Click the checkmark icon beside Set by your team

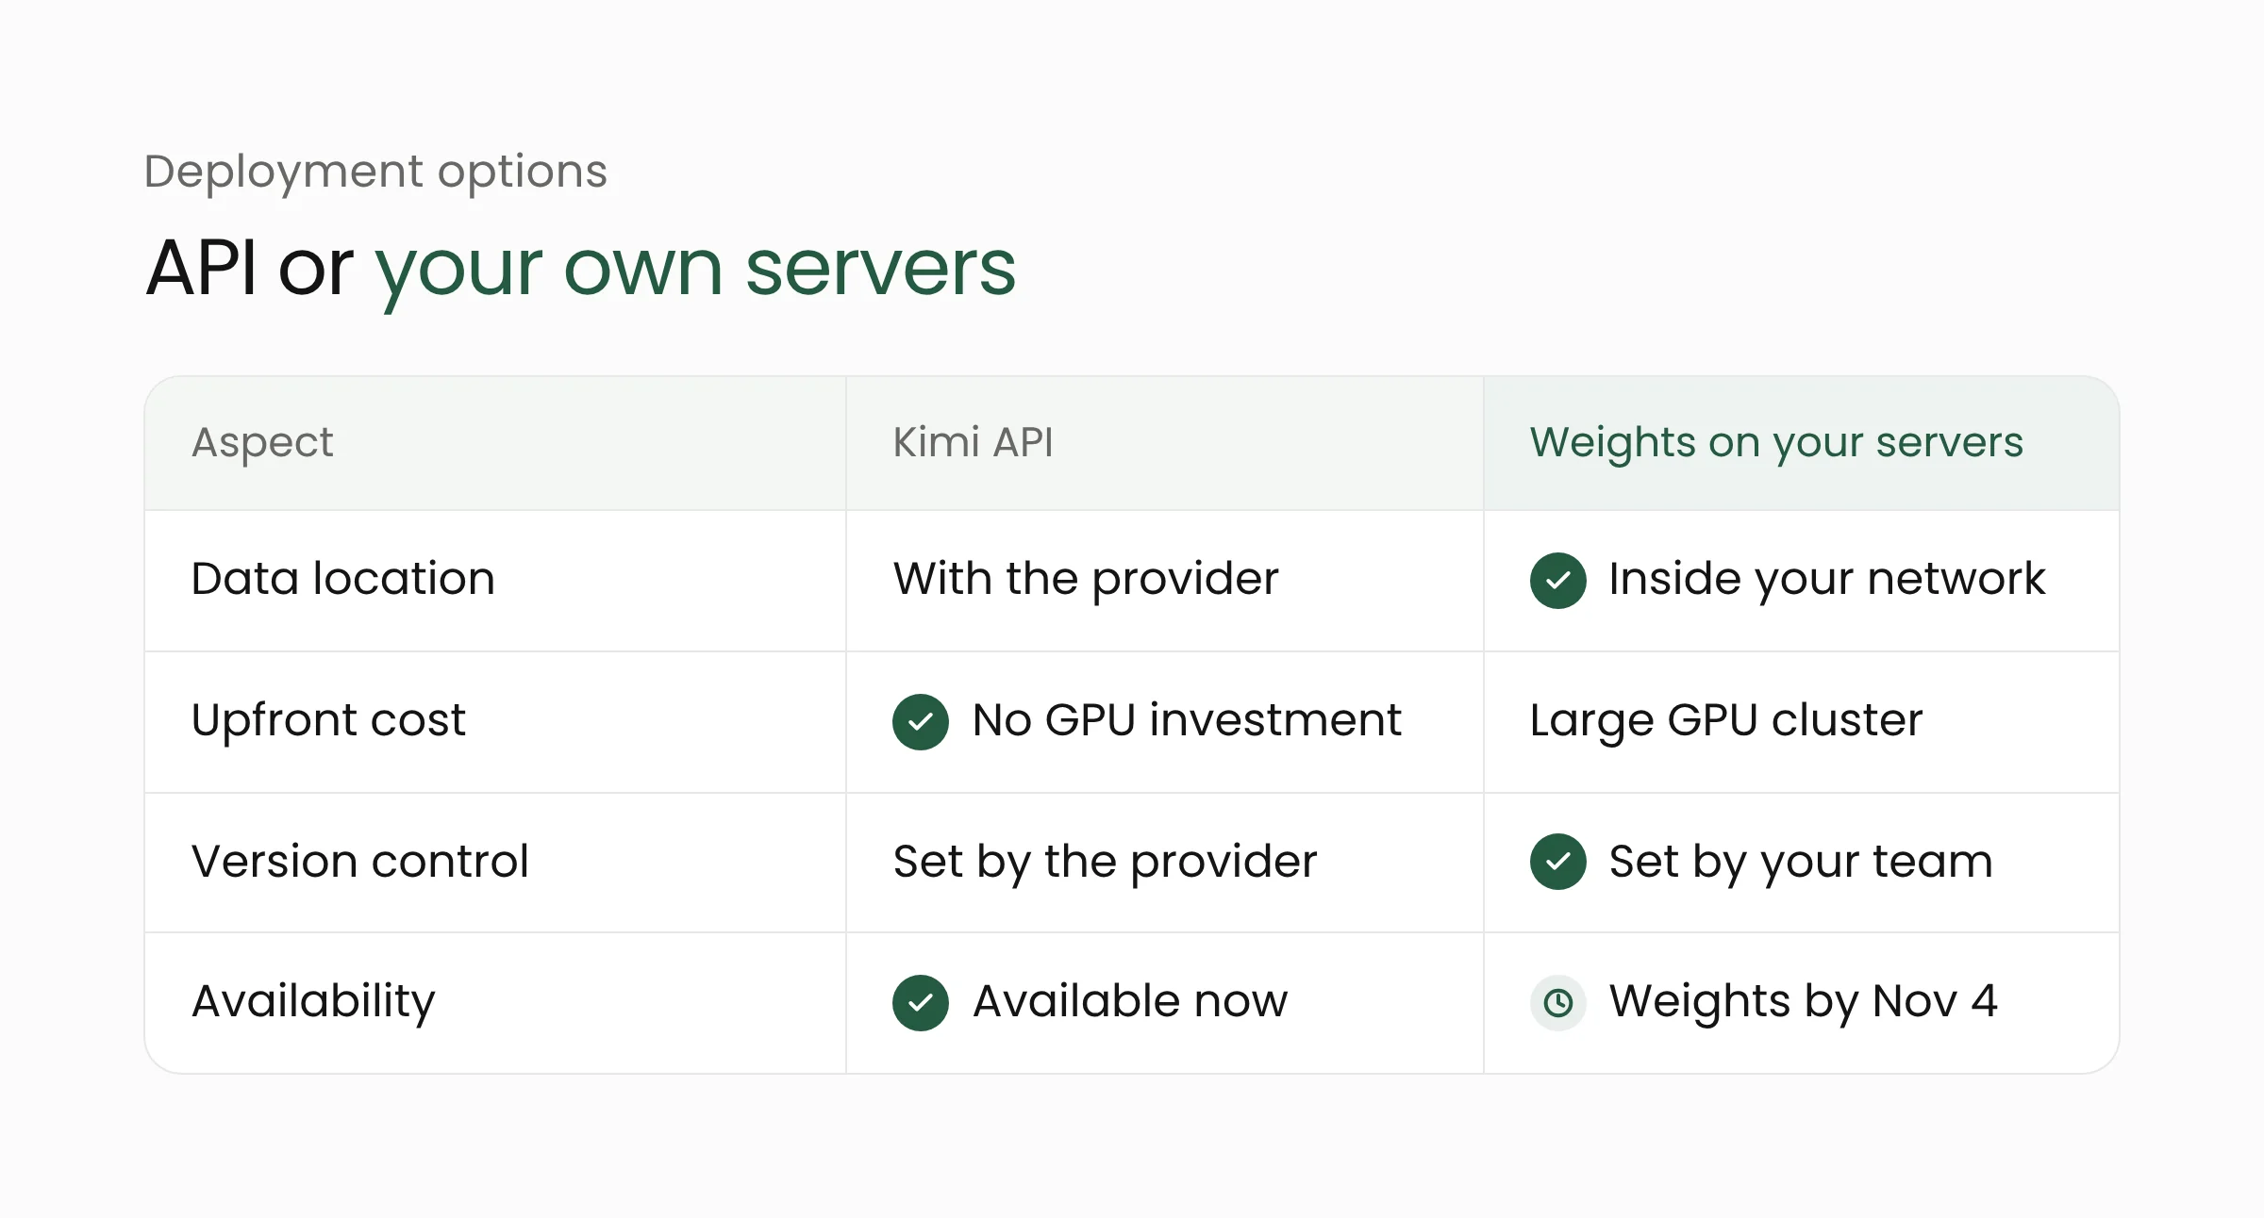click(1557, 861)
